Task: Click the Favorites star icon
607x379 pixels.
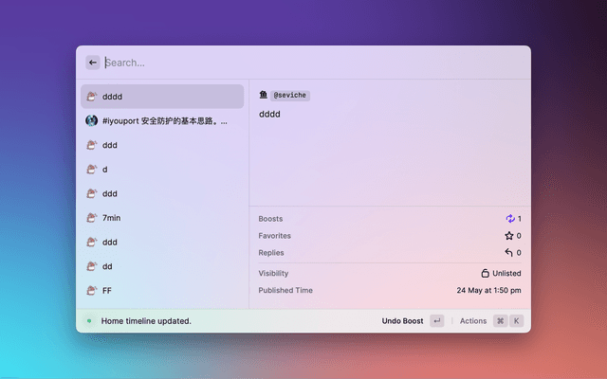Action: [509, 236]
